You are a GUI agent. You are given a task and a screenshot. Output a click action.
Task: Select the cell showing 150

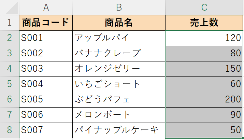204,68
